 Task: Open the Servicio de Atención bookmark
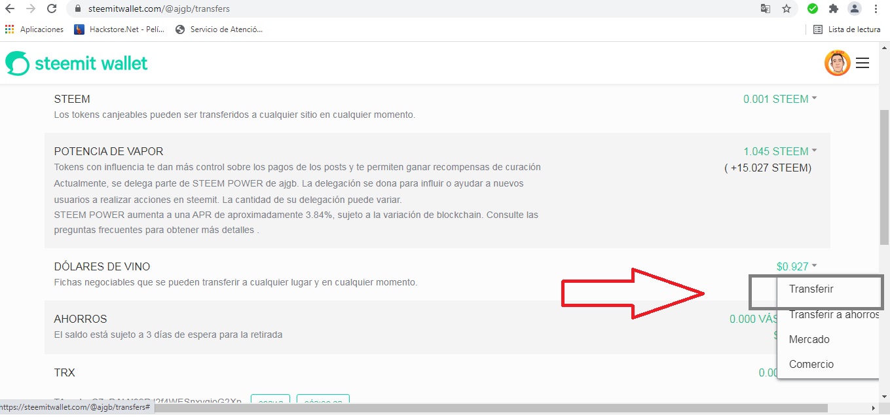[219, 29]
